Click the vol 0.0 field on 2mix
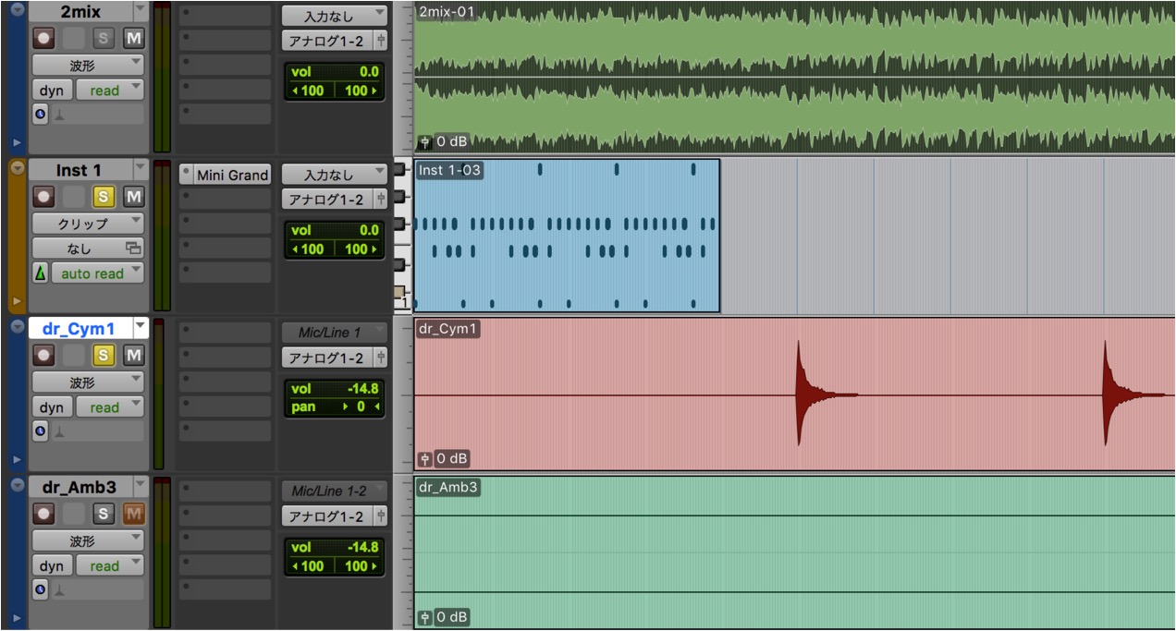This screenshot has height=631, width=1176. 334,72
